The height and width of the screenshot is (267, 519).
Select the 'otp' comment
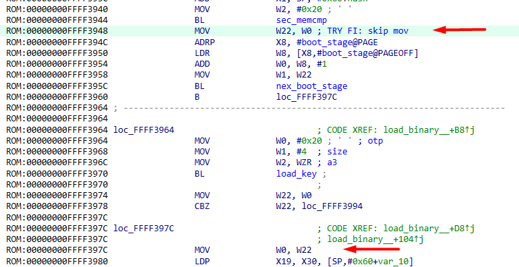375,141
